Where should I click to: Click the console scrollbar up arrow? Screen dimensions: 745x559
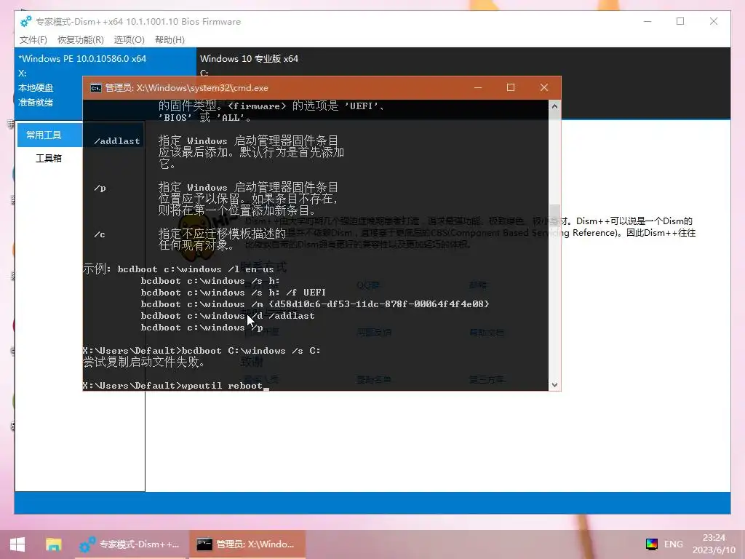[x=554, y=106]
